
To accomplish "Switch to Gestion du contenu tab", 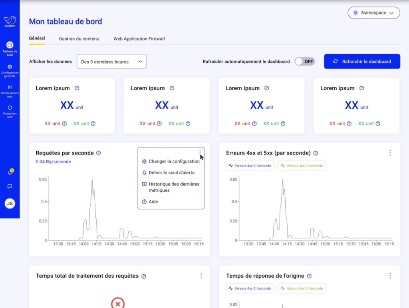I will pos(79,39).
